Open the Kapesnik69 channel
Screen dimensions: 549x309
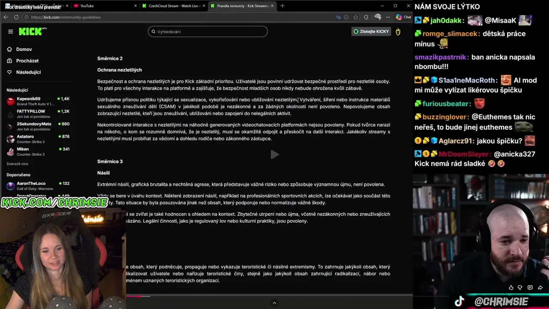38,101
